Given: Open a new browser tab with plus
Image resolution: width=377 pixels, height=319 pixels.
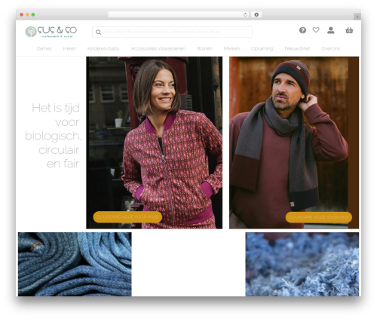Looking at the screenshot, I should [357, 17].
